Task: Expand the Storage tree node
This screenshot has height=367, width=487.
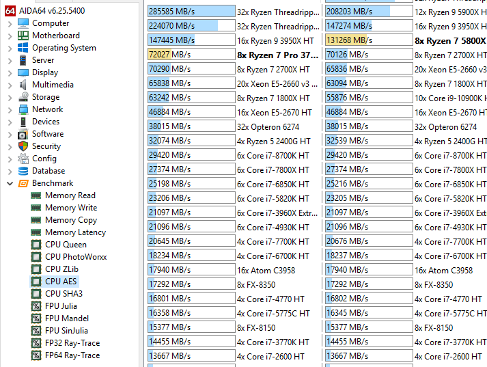Action: (x=10, y=98)
